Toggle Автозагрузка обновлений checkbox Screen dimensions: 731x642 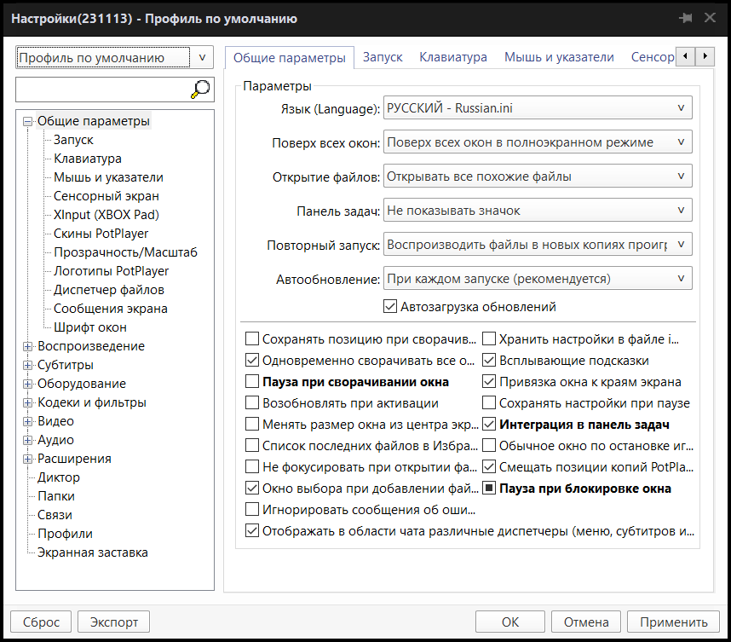coord(390,307)
